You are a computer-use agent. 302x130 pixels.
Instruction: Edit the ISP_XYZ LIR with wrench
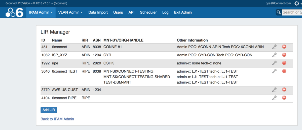[274, 55]
